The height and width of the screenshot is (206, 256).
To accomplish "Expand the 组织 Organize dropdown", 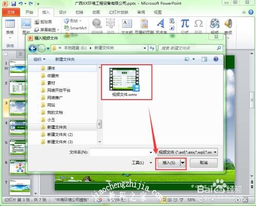I will coord(39,60).
